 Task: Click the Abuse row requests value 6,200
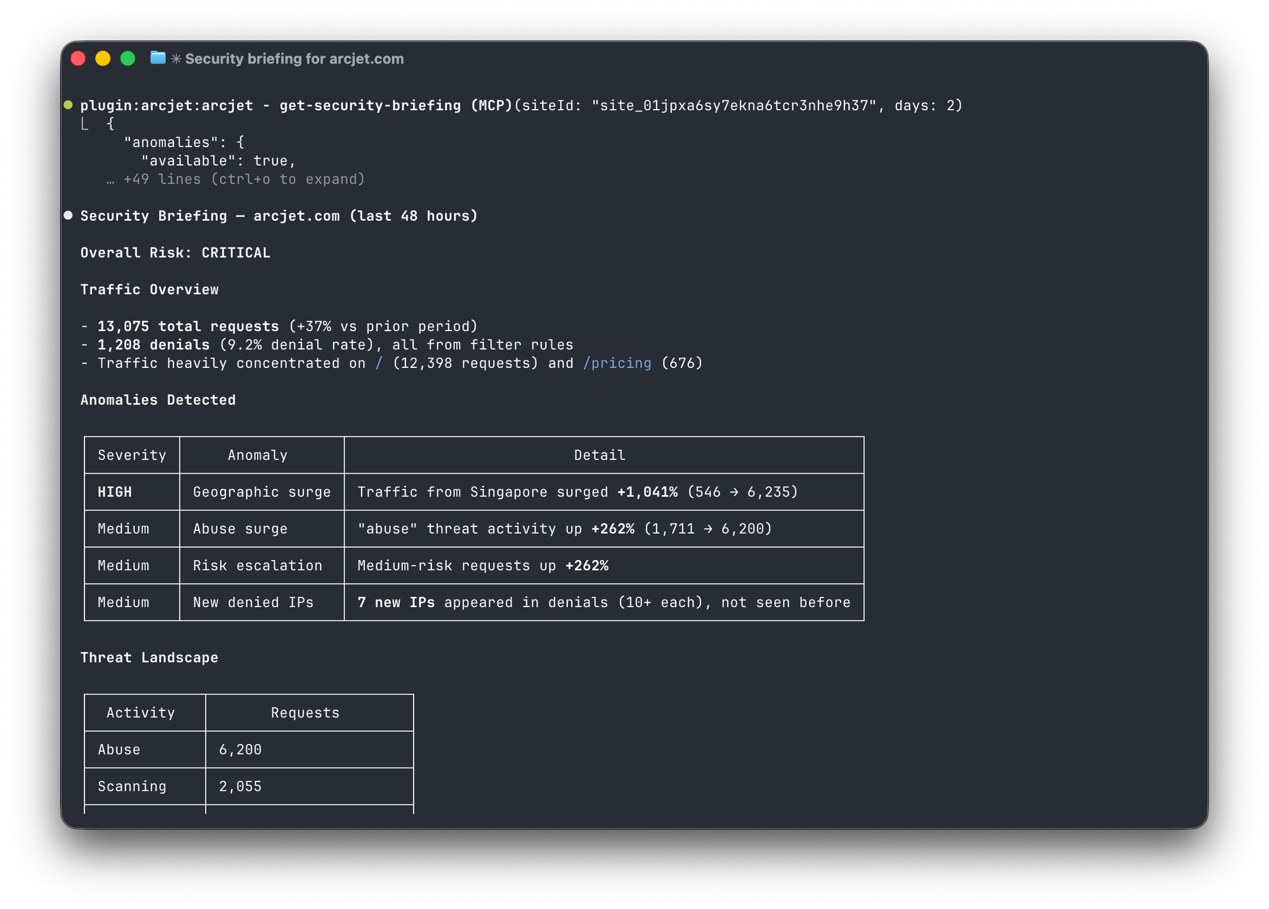240,750
